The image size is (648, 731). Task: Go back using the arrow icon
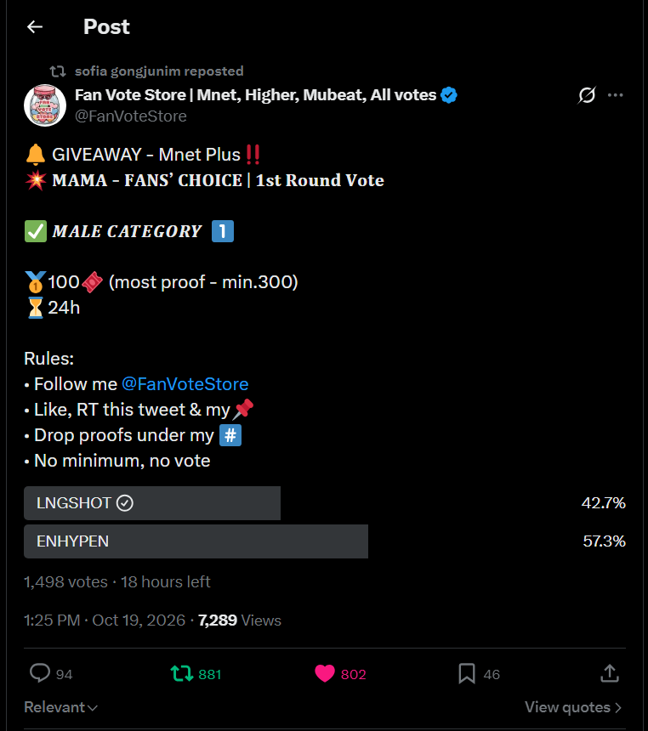[35, 27]
